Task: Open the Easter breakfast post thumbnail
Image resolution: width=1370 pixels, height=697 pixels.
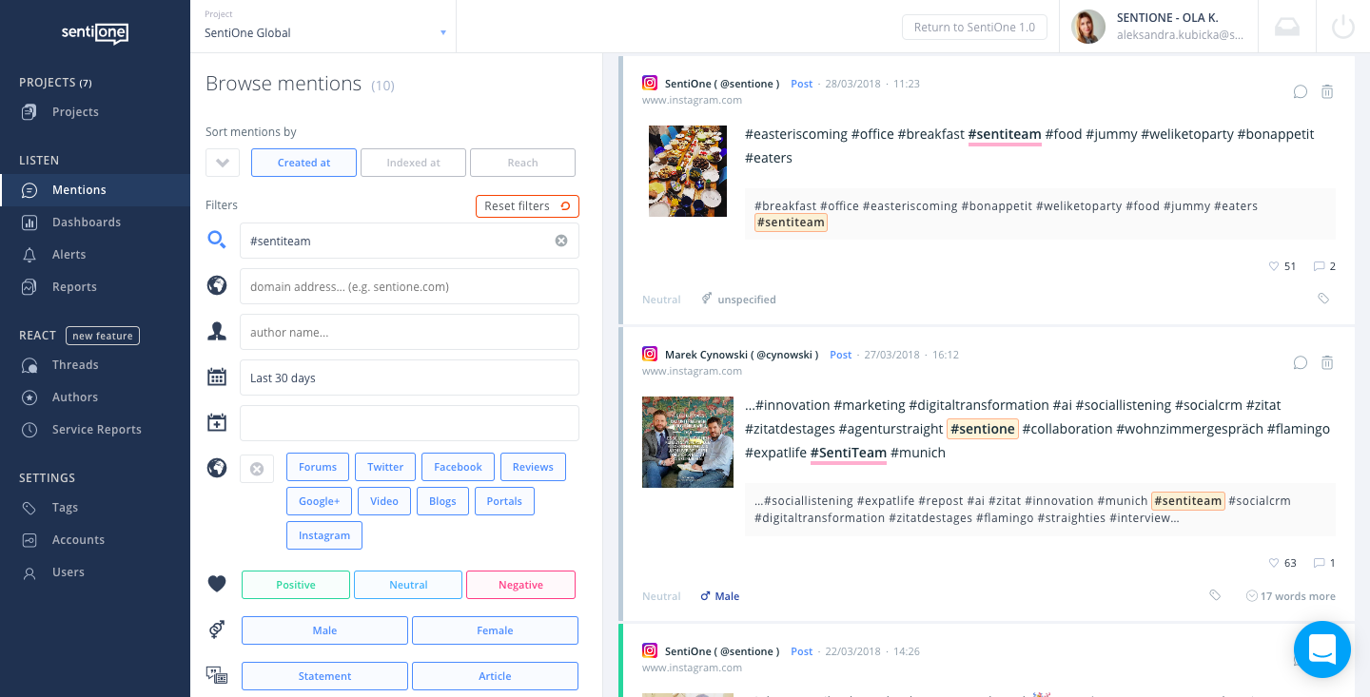Action: coord(688,171)
